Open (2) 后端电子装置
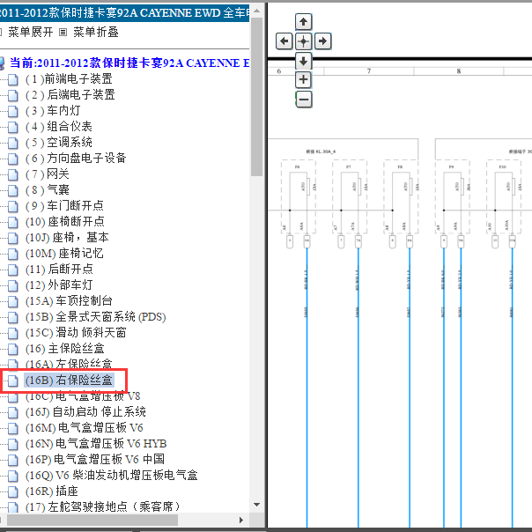 tap(70, 95)
